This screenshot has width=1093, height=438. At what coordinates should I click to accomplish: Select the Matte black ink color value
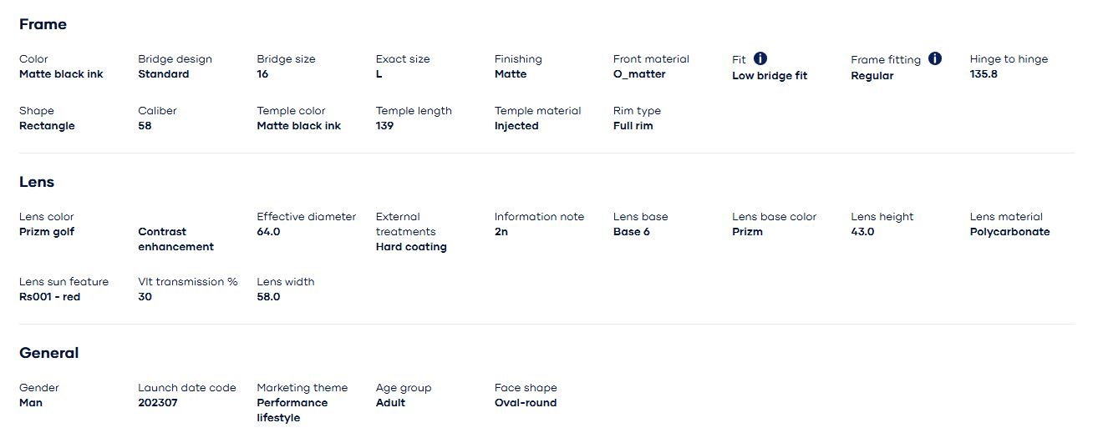click(x=61, y=74)
